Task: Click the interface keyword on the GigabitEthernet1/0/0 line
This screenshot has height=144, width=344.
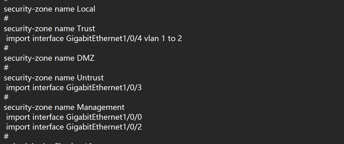Action: point(48,117)
